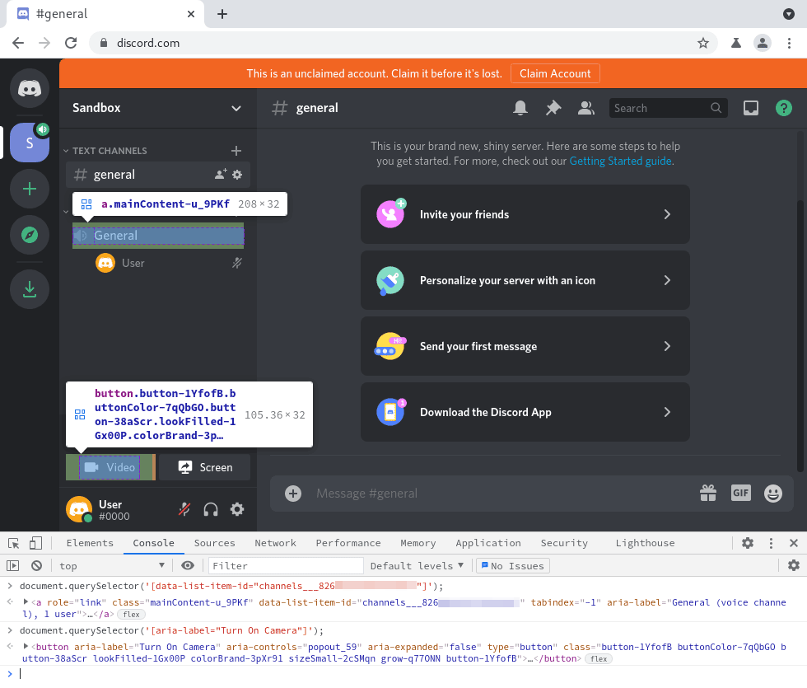The image size is (807, 688).
Task: Bookmark this page with the star icon
Action: [x=703, y=43]
